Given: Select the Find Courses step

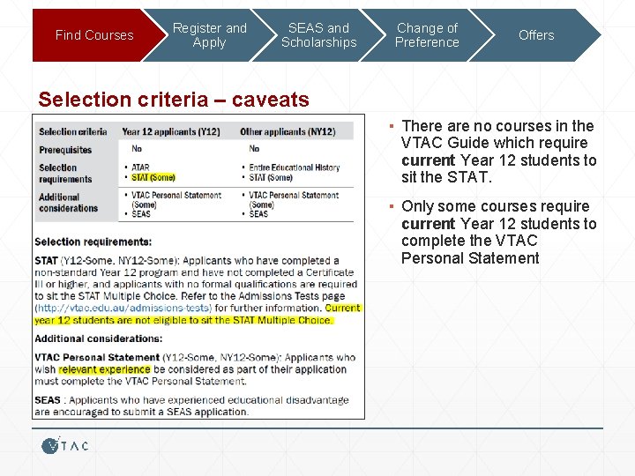Looking at the screenshot, I should 94,35.
